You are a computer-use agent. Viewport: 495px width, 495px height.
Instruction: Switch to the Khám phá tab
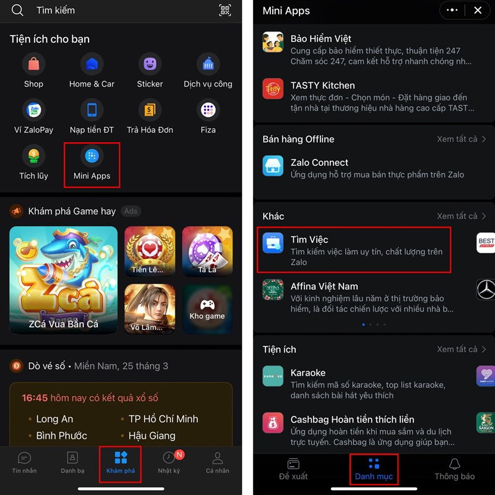point(120,463)
